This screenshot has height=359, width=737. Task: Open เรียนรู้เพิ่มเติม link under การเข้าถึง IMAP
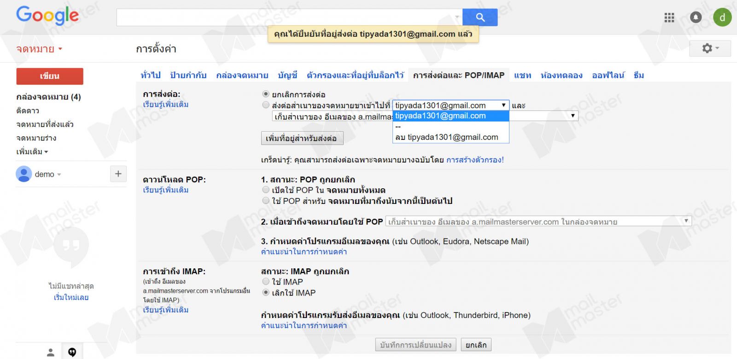(166, 310)
